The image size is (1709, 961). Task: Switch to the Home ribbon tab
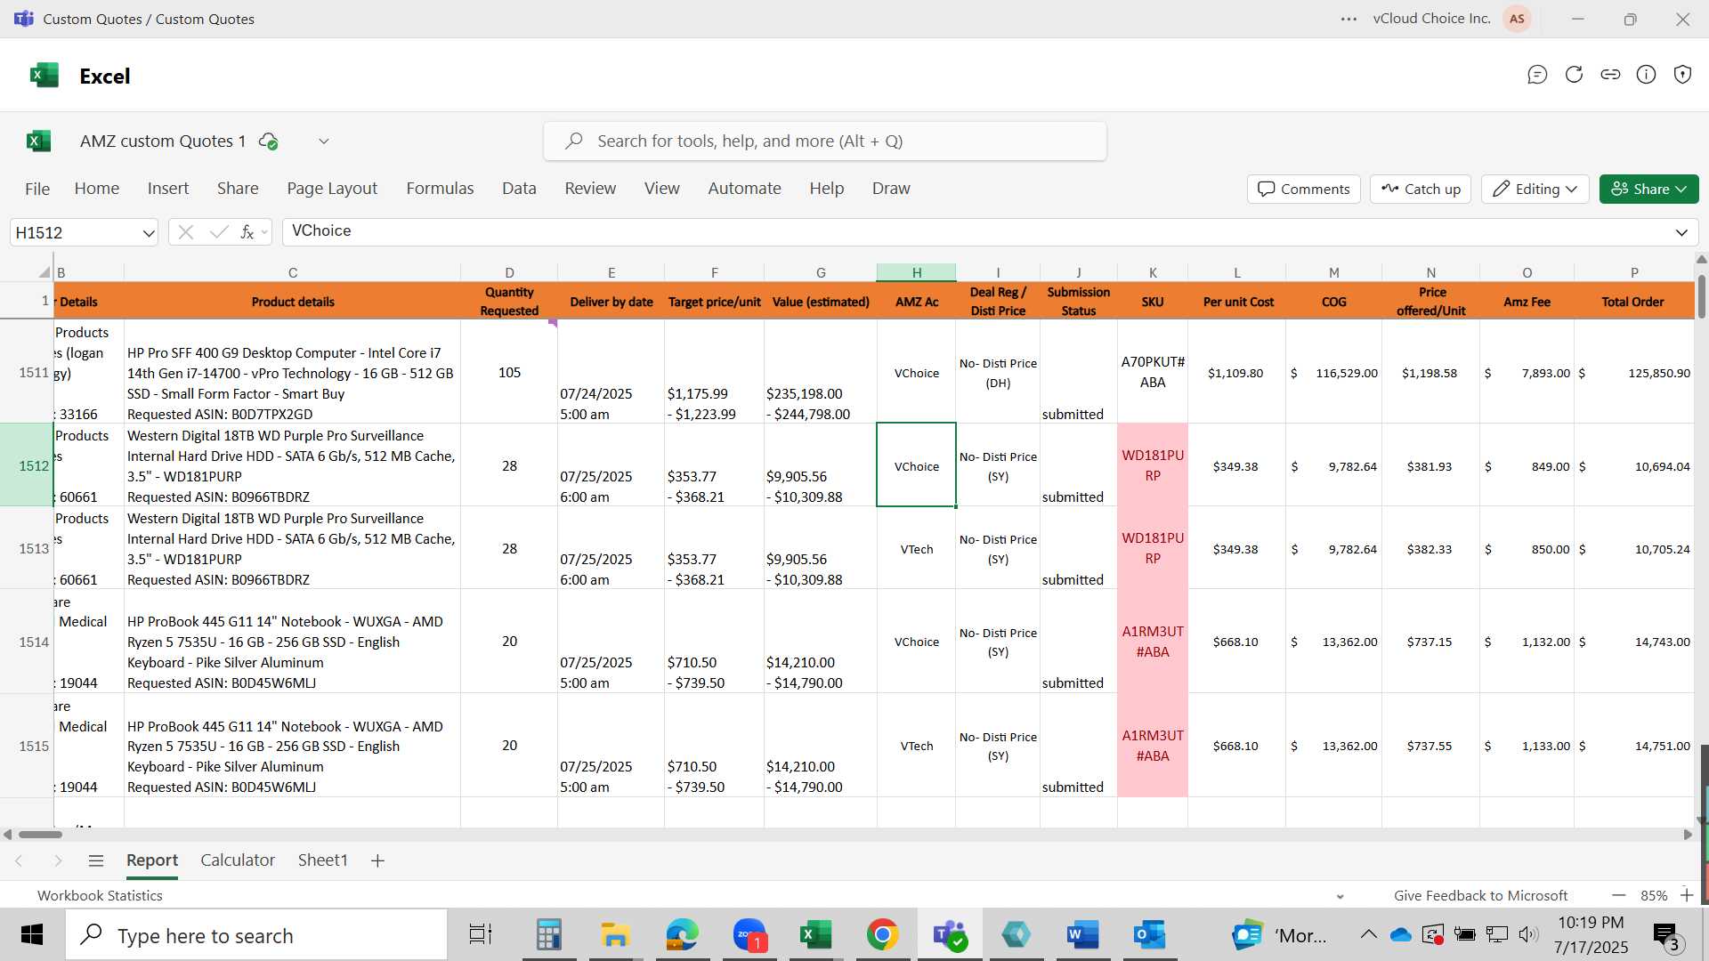97,189
